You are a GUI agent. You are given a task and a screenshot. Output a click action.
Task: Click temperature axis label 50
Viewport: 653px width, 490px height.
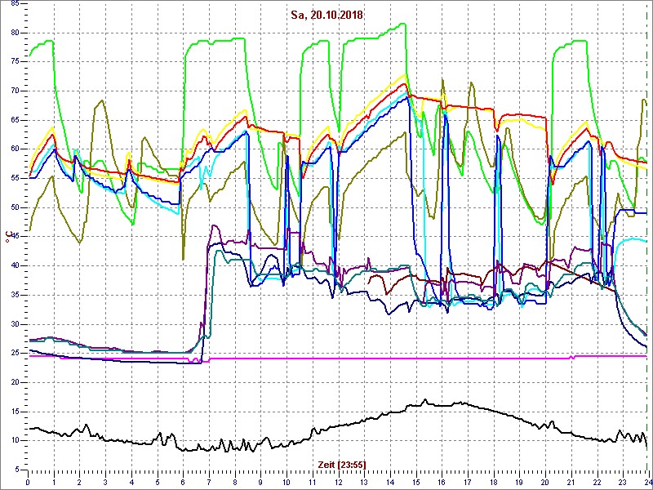coord(14,207)
